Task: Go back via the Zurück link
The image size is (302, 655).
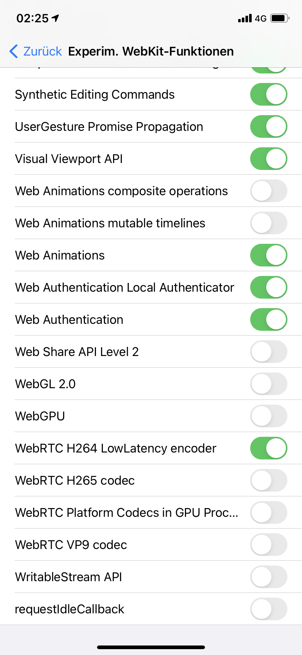Action: click(42, 52)
